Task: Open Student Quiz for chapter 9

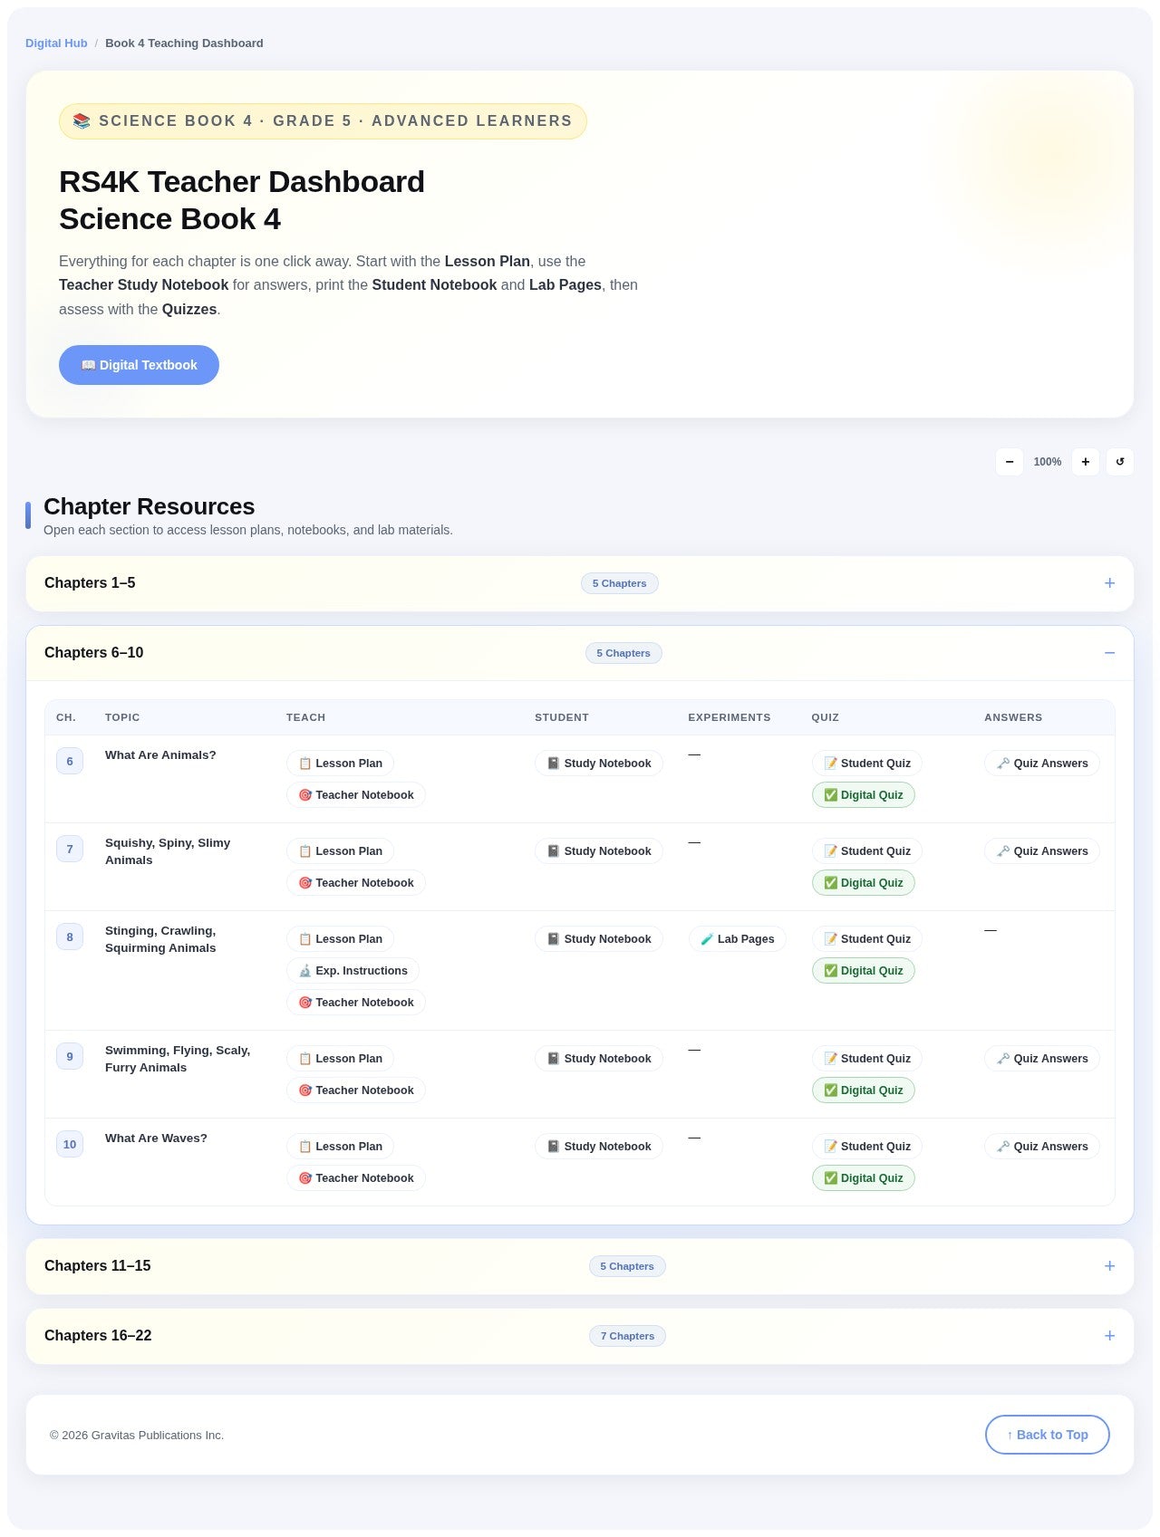Action: pyautogui.click(x=867, y=1059)
